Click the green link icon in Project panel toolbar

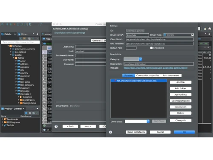coord(37,113)
